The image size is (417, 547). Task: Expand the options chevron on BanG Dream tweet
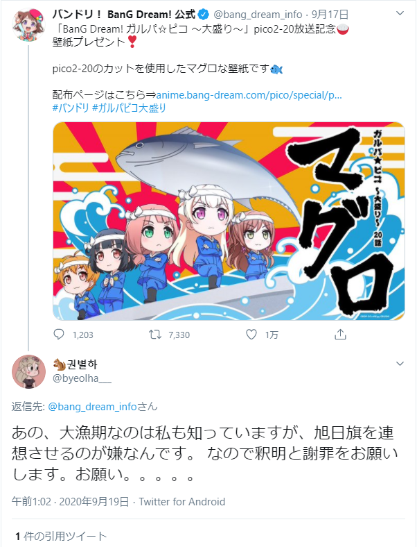[x=400, y=14]
